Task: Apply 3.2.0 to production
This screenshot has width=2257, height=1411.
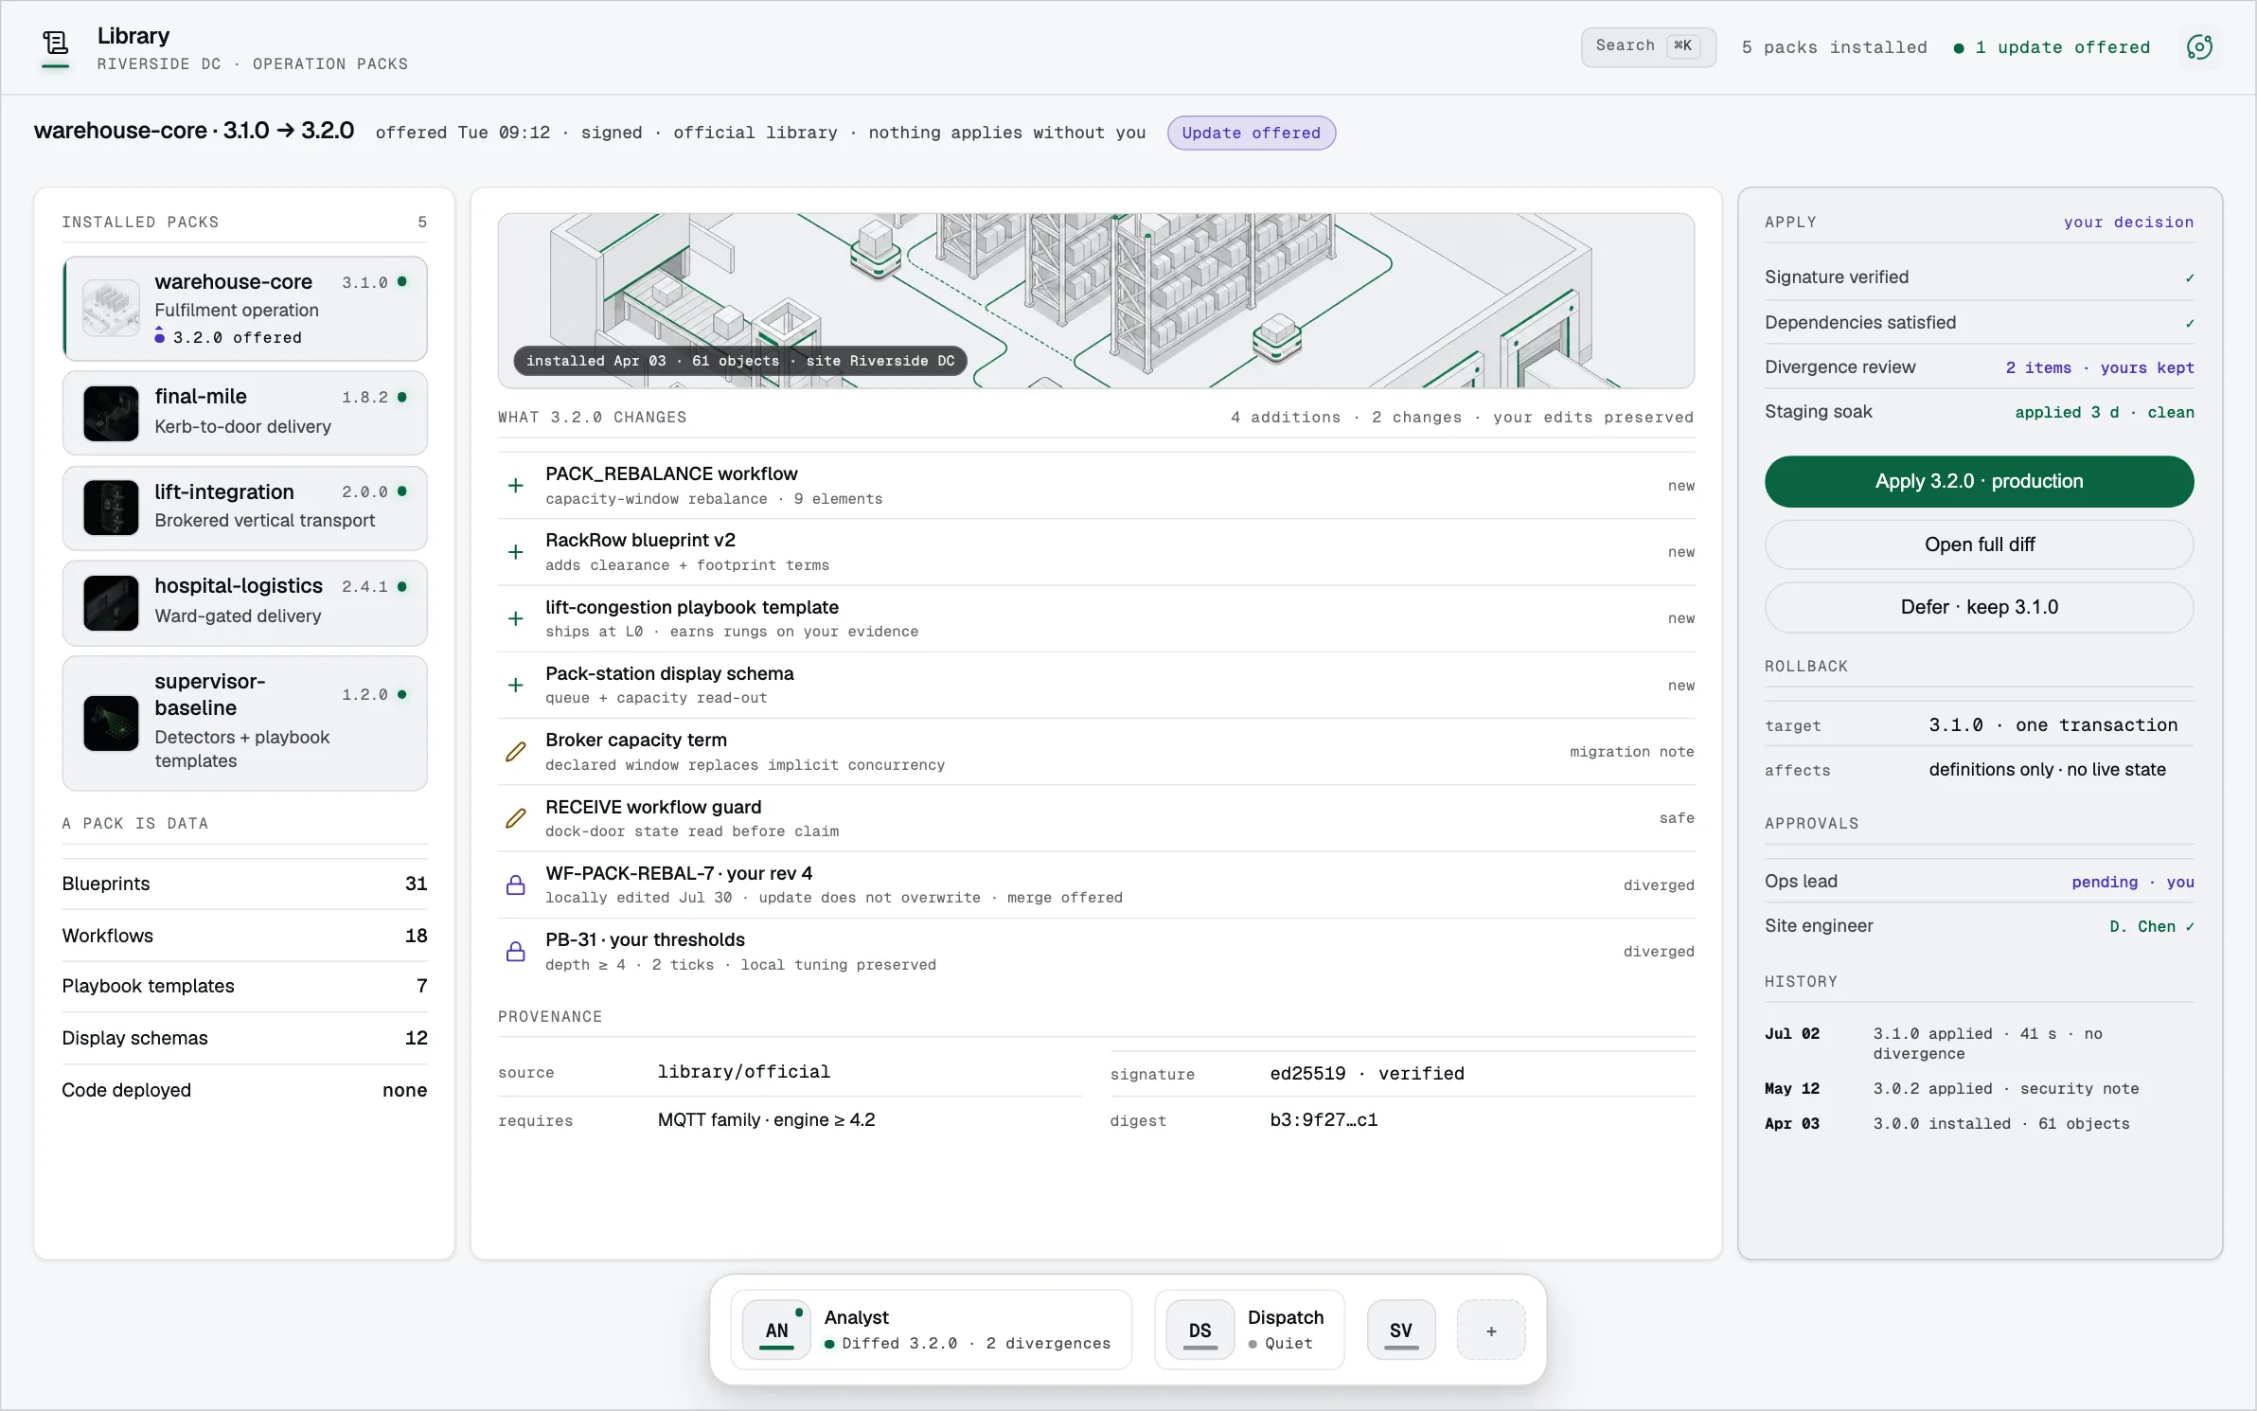Action: (1979, 481)
